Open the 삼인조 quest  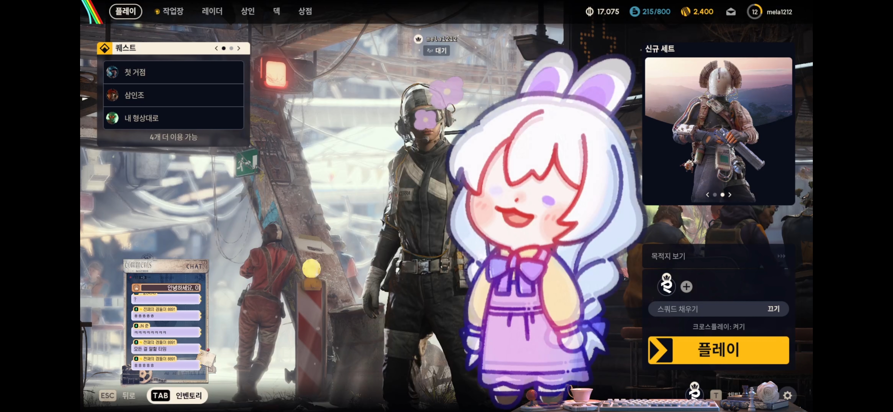173,95
